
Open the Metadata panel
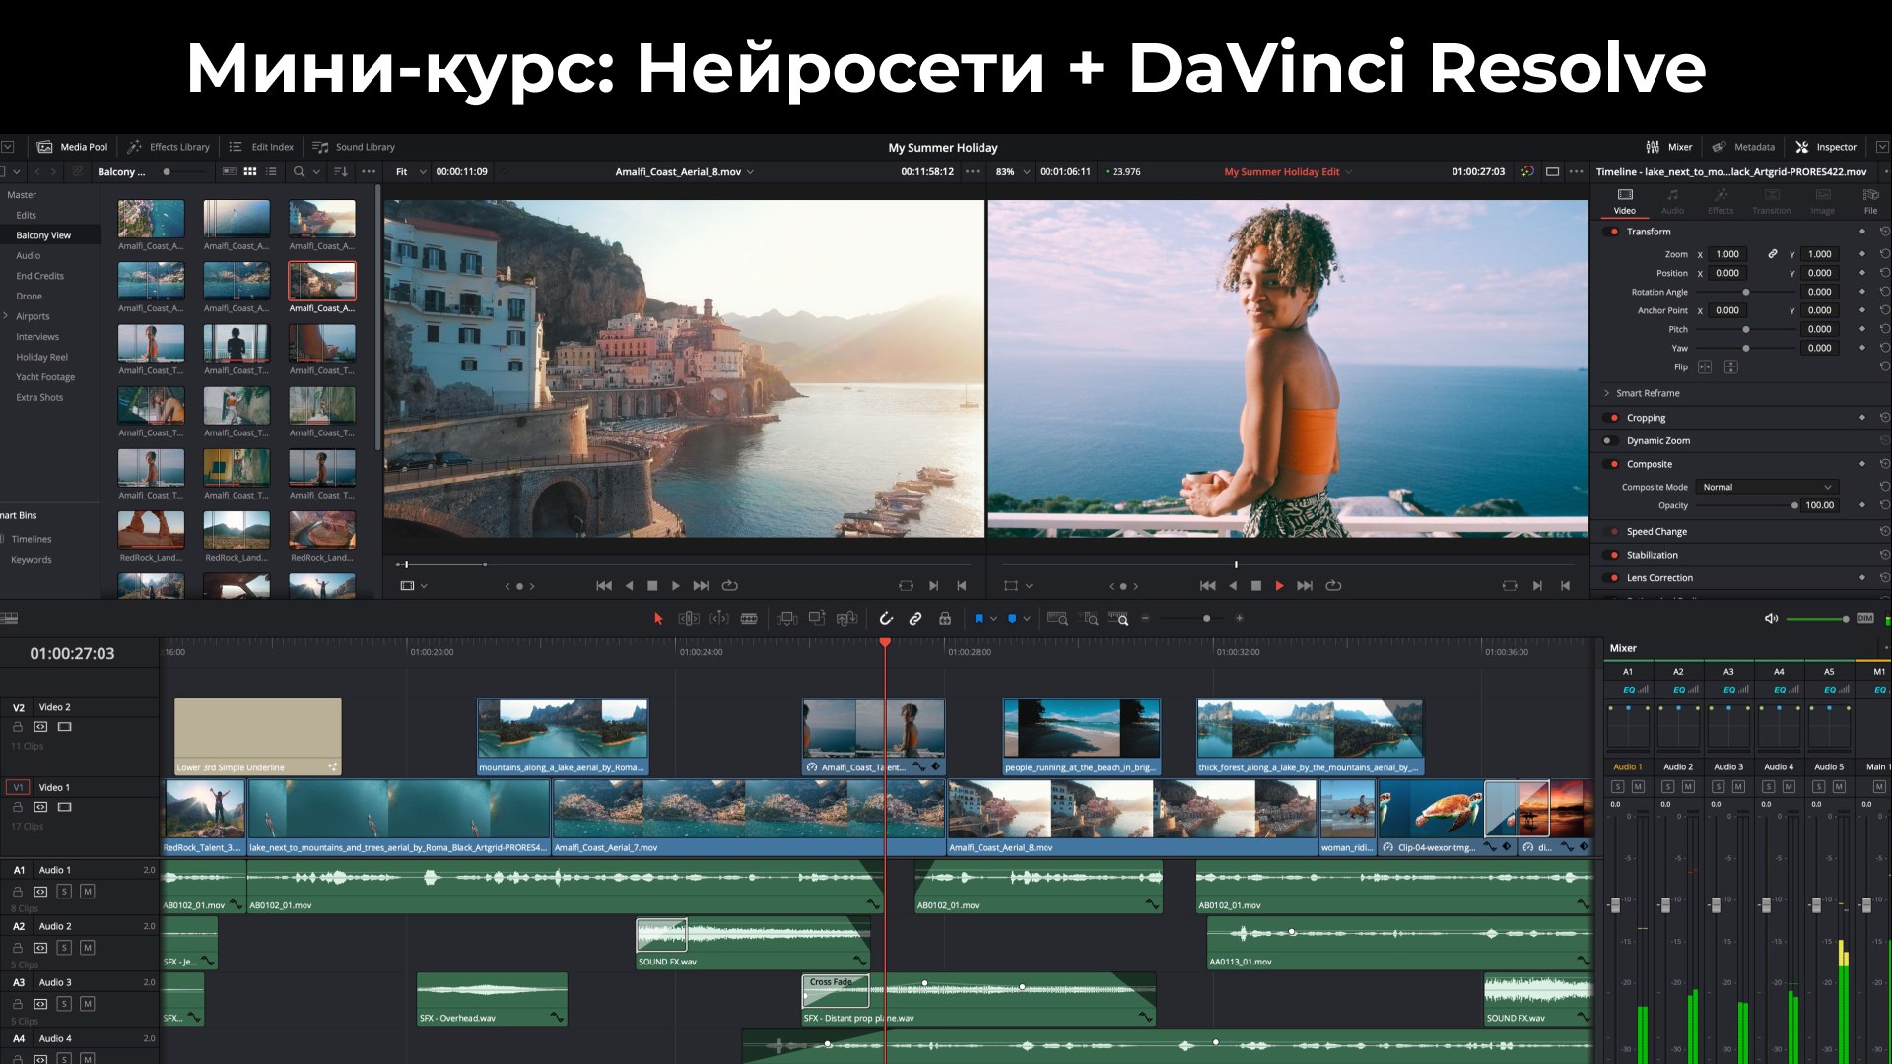click(1743, 147)
